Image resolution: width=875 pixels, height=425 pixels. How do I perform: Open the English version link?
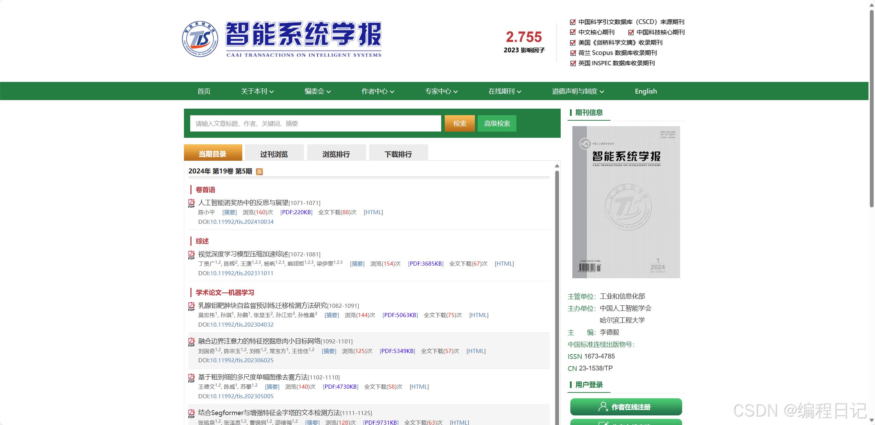coord(645,91)
